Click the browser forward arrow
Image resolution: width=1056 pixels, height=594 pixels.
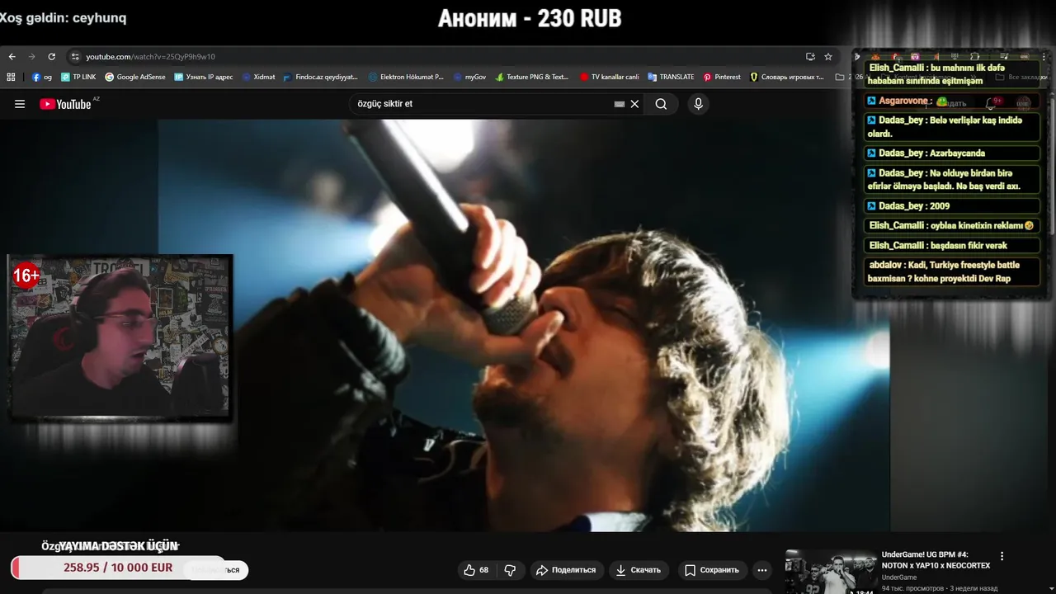pos(31,57)
